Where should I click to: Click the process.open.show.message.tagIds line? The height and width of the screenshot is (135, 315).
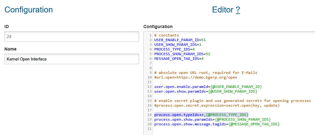point(217,124)
